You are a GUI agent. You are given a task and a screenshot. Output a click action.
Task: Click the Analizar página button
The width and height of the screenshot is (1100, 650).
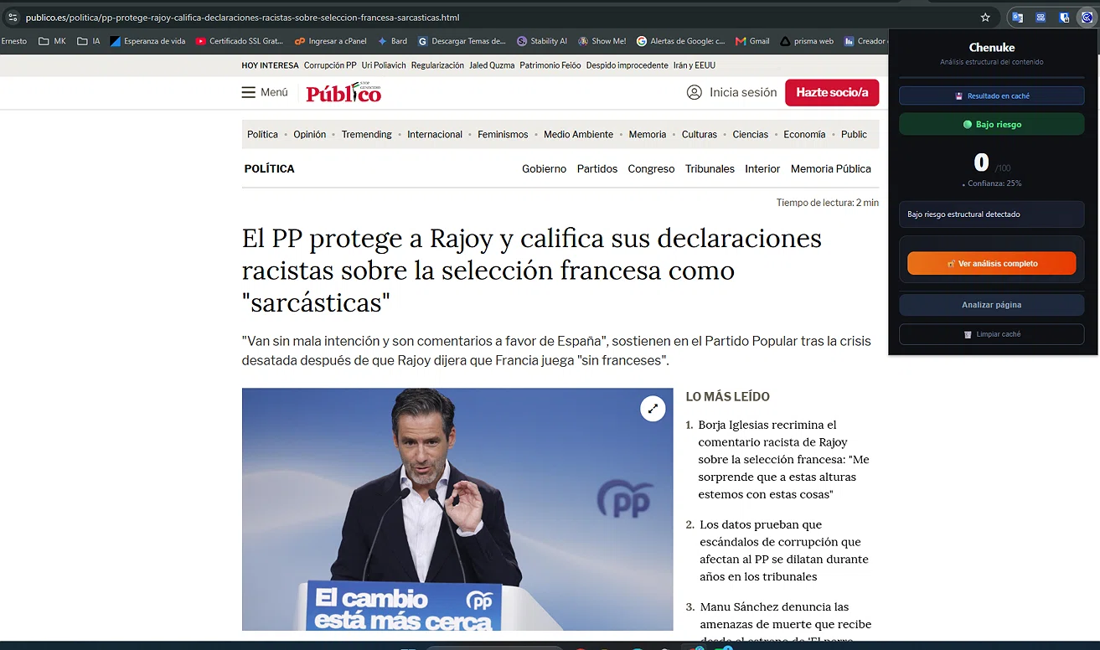(x=992, y=305)
